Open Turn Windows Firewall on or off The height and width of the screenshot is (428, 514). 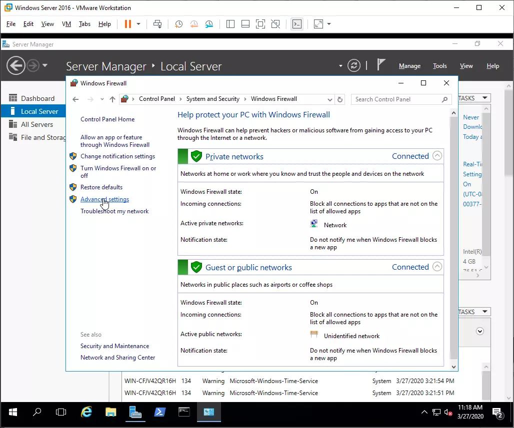point(118,172)
